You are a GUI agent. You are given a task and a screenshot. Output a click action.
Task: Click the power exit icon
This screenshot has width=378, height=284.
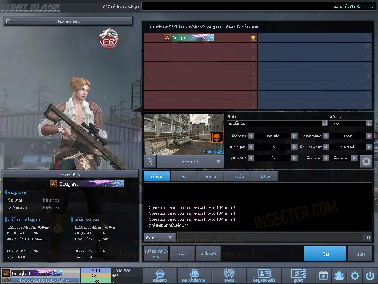(x=370, y=275)
